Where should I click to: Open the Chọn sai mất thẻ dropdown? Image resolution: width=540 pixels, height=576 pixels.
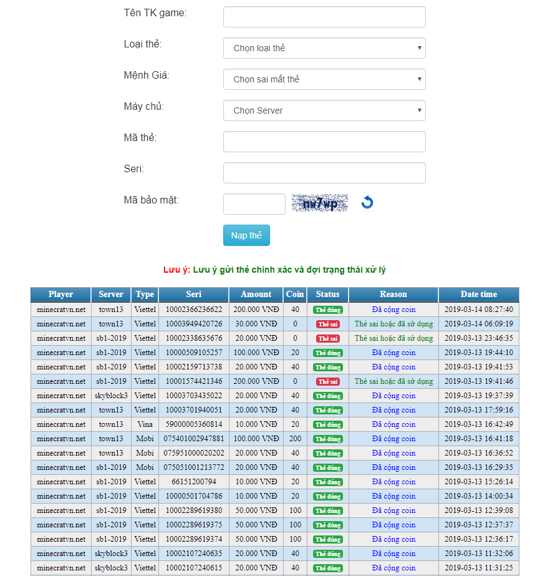324,79
